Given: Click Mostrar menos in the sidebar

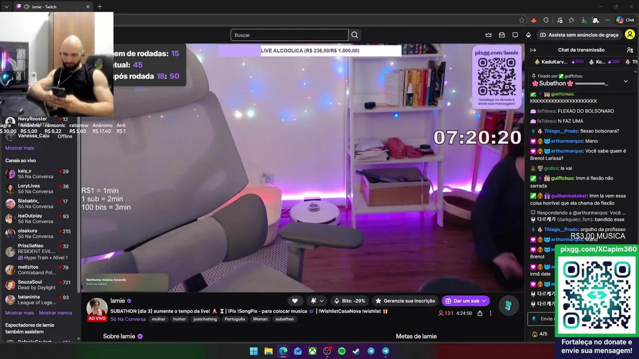Looking at the screenshot, I should click(55, 313).
